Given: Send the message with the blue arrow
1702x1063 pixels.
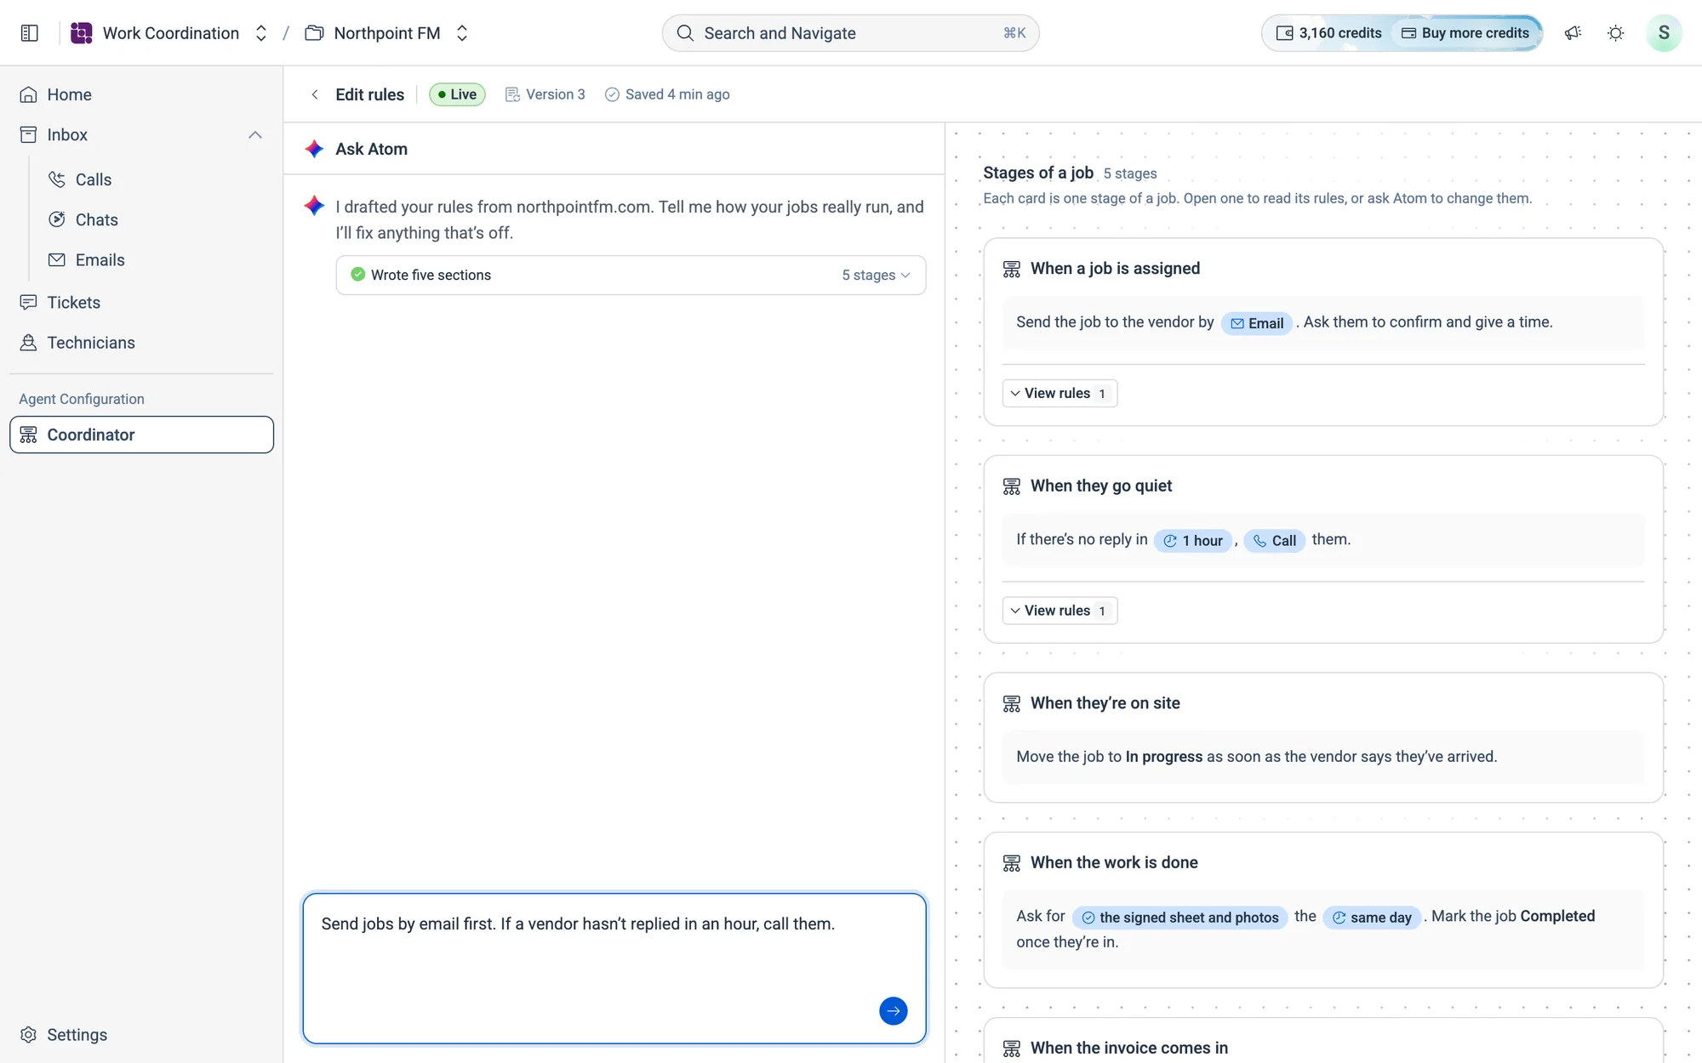Looking at the screenshot, I should pos(893,1011).
